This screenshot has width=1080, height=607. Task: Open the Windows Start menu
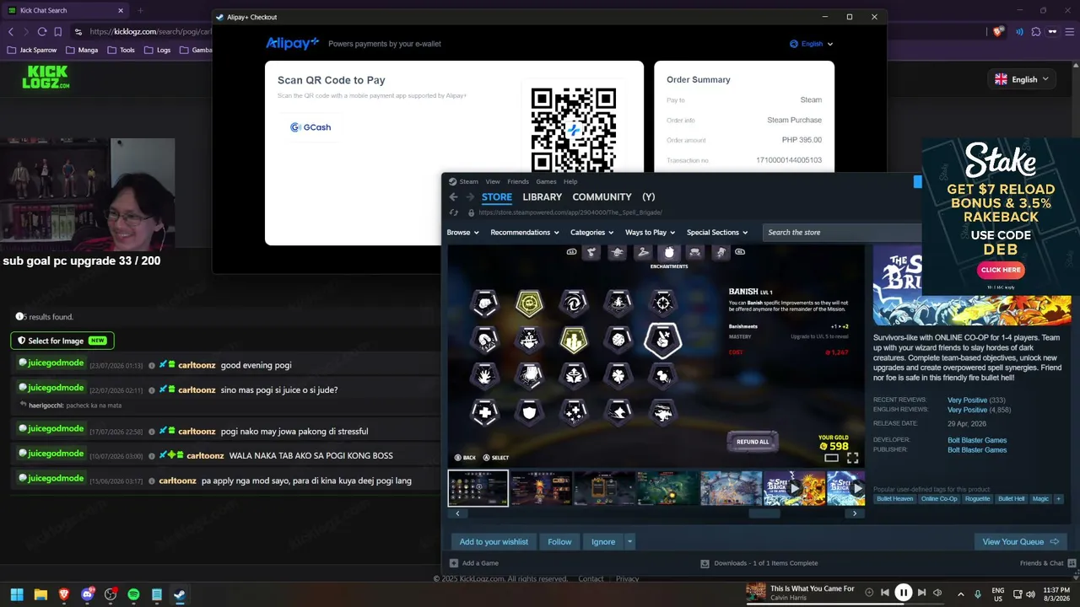coord(17,594)
